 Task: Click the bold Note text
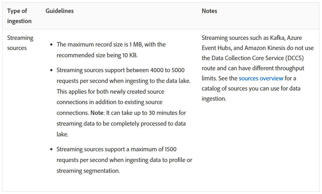tap(97, 113)
